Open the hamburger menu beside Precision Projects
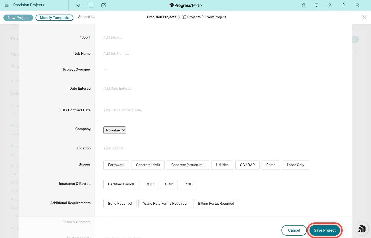This screenshot has height=238, width=371. (7, 5)
